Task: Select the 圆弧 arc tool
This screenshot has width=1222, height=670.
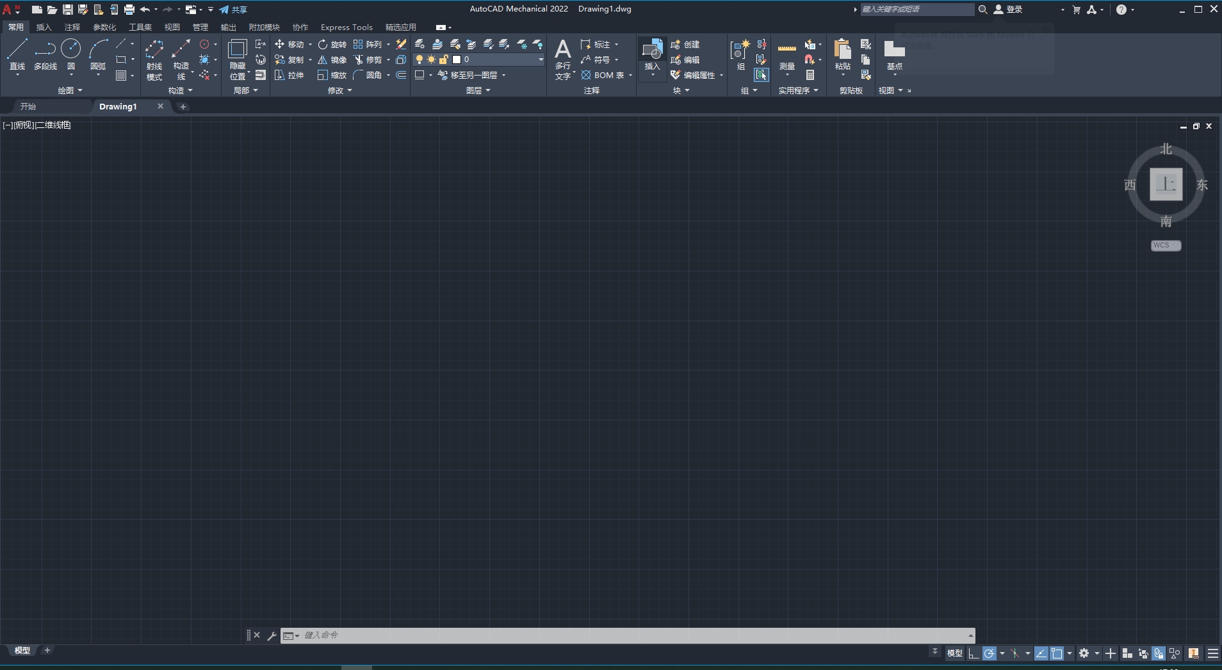Action: 98,54
